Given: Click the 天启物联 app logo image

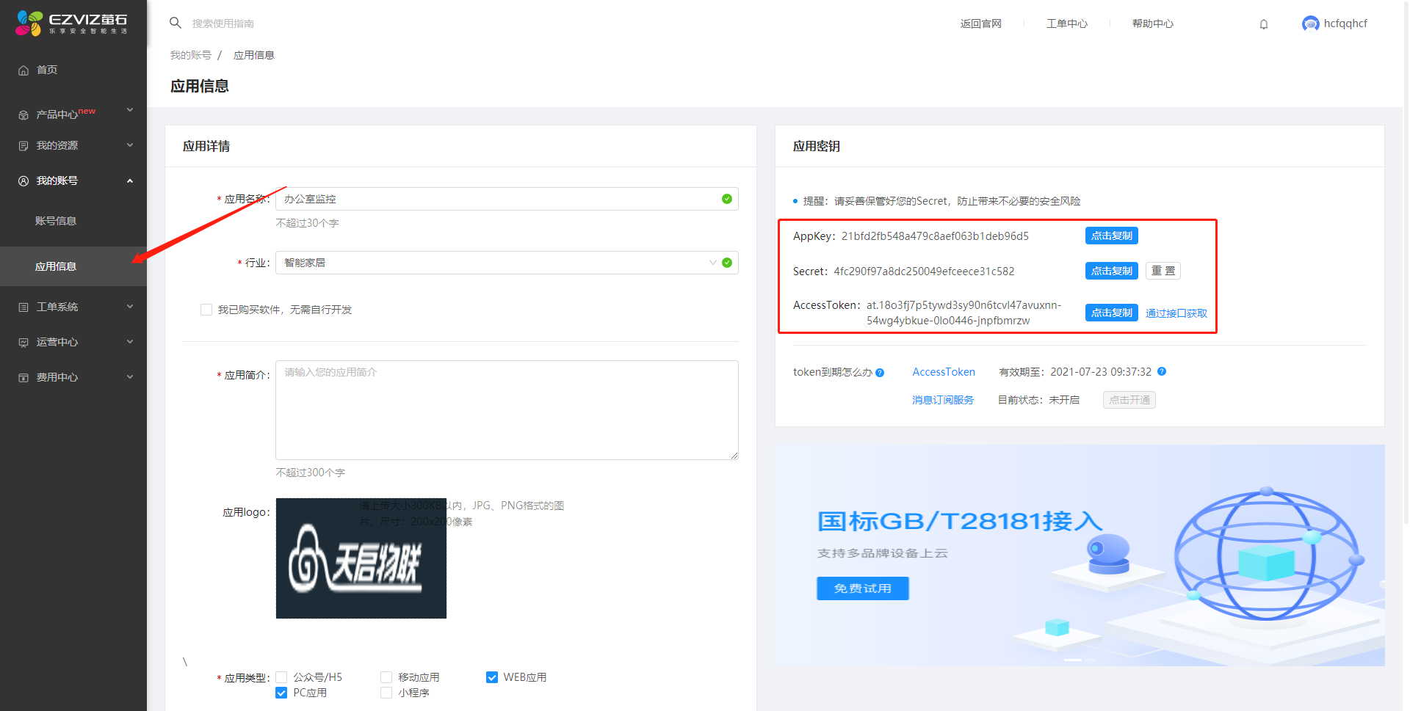Looking at the screenshot, I should [361, 558].
